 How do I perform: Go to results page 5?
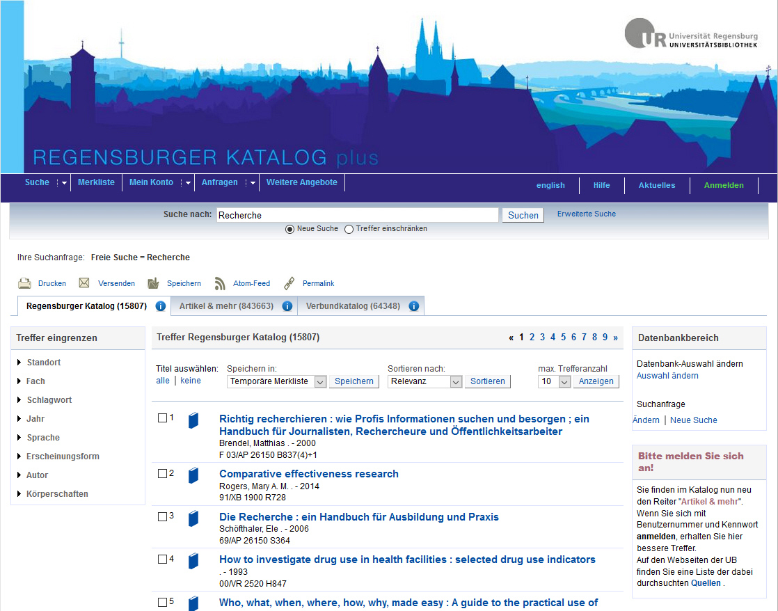pos(563,338)
